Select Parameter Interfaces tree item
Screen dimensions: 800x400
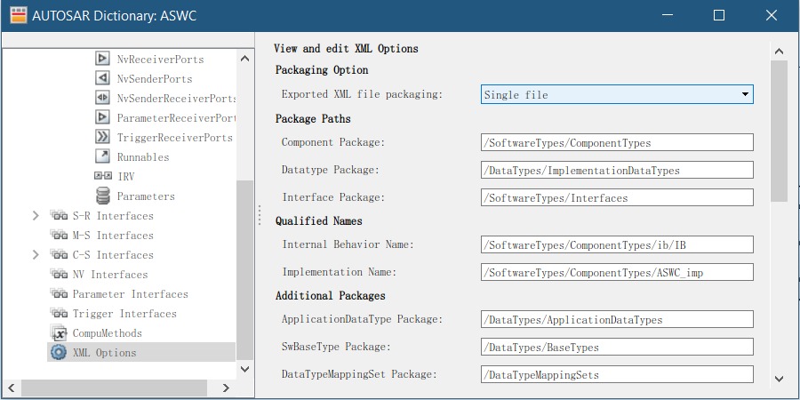pyautogui.click(x=130, y=294)
